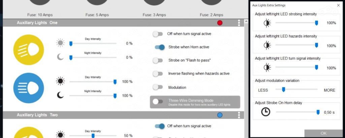345x138 pixels.
Task: Click the blue high-beam headlight icon
Action: click(x=29, y=88)
